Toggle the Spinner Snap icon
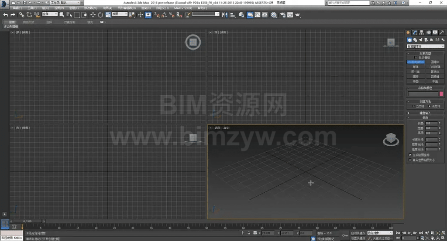Image resolution: width=447 pixels, height=241 pixels. (x=179, y=15)
